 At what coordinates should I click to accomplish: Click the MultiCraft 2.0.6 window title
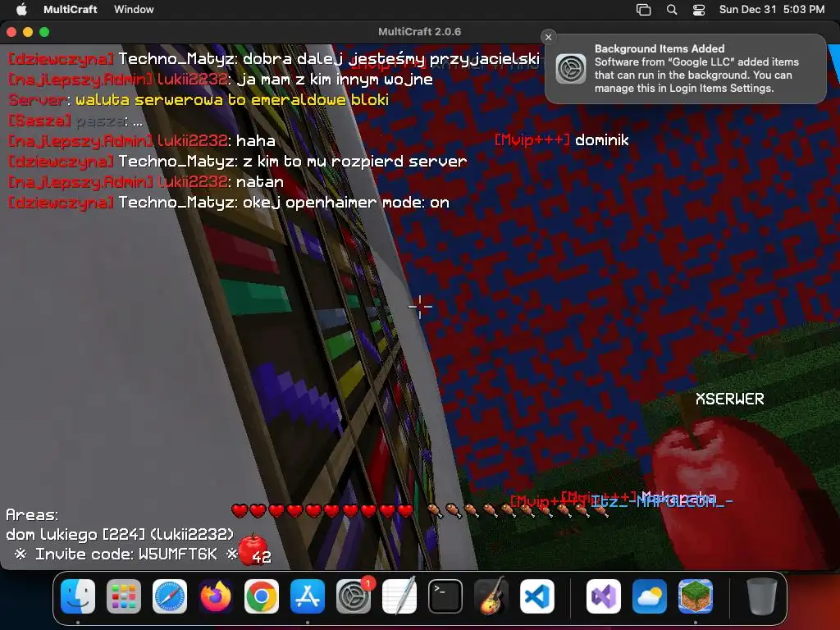coord(419,32)
